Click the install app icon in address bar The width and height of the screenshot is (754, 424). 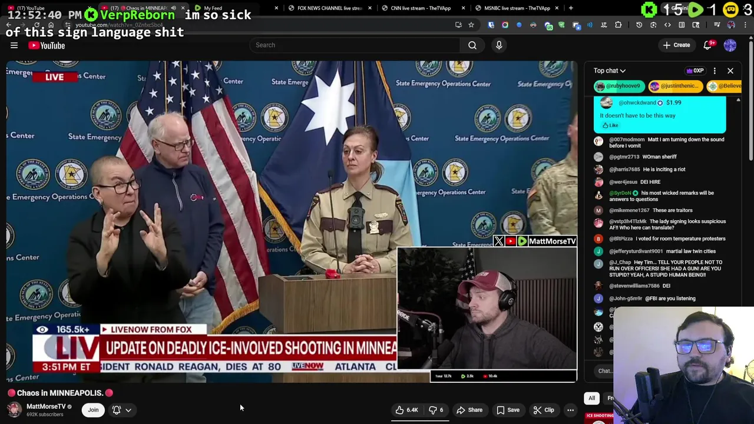click(x=458, y=25)
